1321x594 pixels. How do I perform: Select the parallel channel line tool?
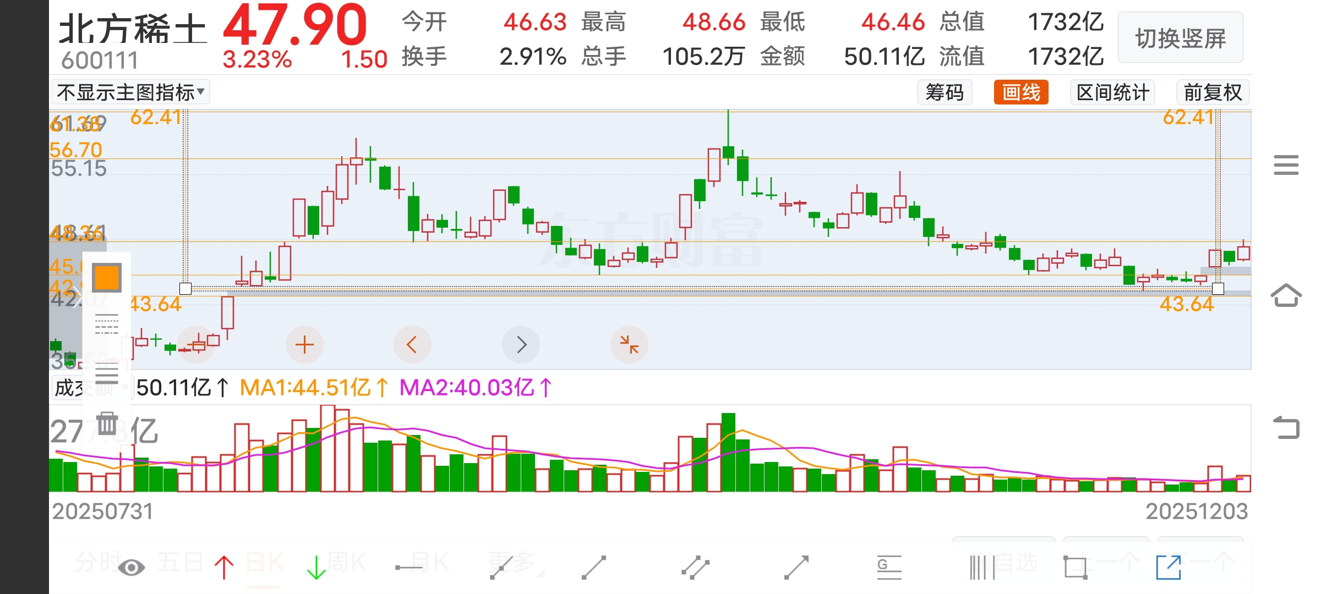pos(695,567)
